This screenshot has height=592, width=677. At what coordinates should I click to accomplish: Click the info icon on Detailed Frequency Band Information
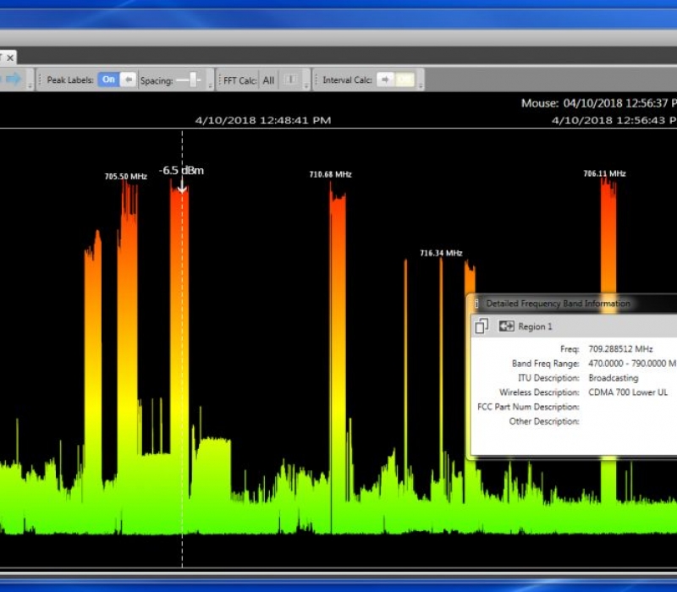(x=477, y=304)
